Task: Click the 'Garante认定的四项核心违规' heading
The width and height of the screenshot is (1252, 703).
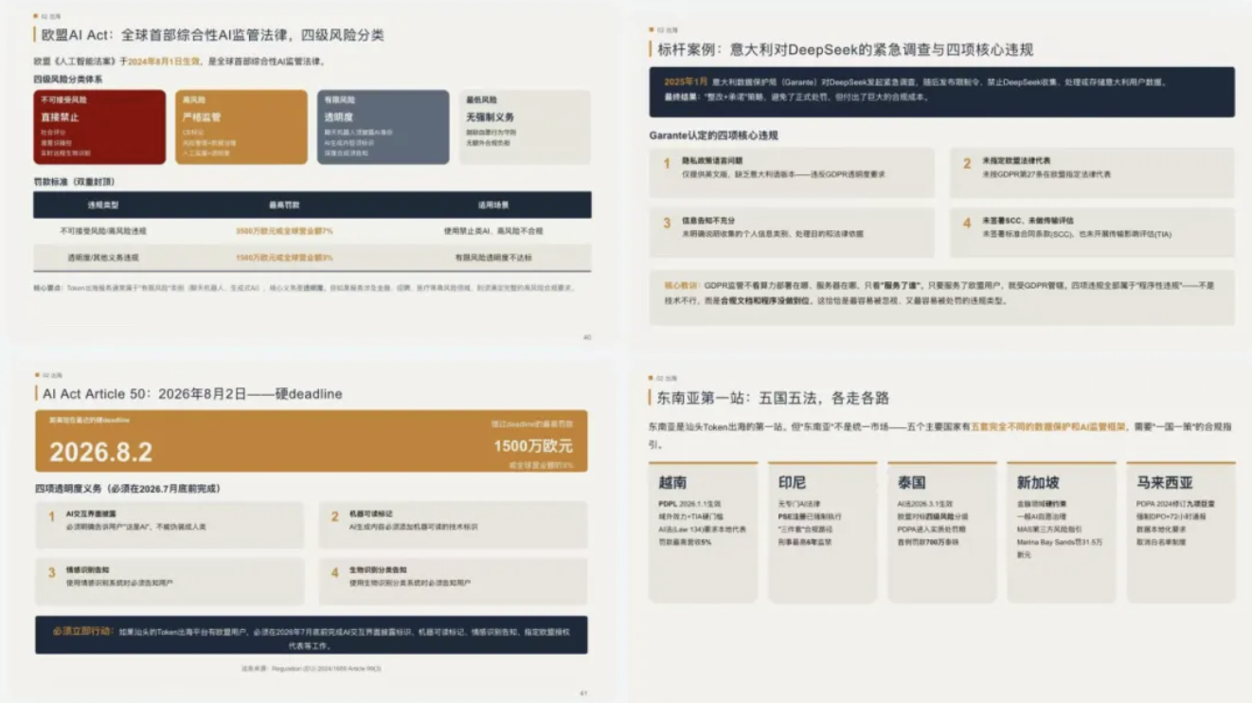Action: [x=714, y=135]
